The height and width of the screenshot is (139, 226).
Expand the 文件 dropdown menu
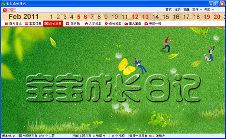tap(197, 10)
